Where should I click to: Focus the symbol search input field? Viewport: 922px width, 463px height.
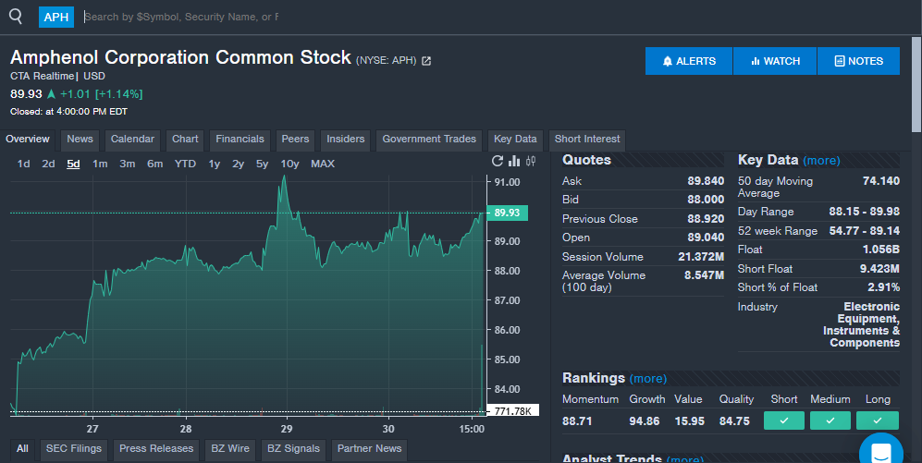point(181,17)
